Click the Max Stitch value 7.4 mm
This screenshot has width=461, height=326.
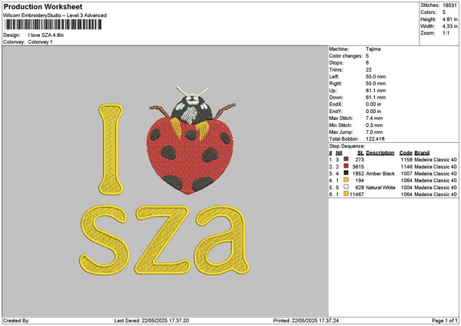pyautogui.click(x=374, y=118)
